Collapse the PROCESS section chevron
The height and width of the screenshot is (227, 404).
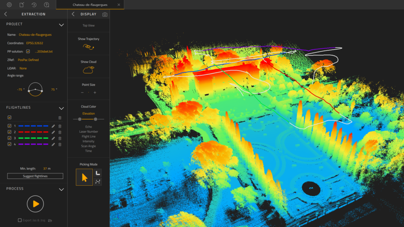point(61,189)
